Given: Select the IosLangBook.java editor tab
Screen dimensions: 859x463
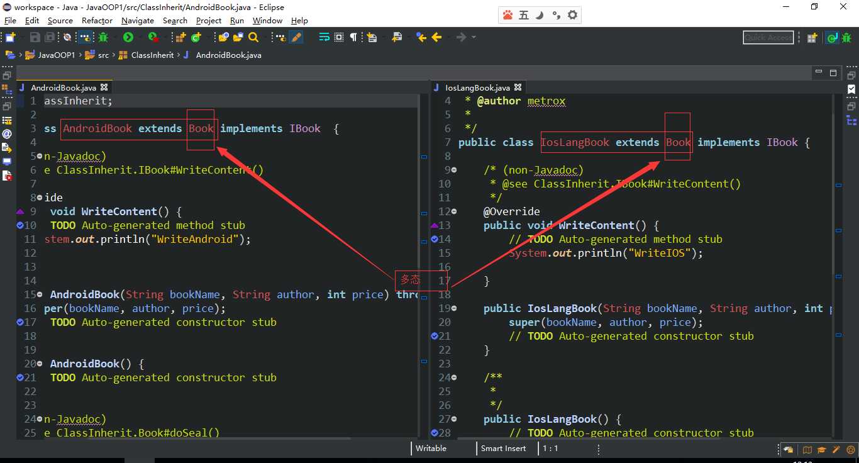Looking at the screenshot, I should click(x=477, y=87).
